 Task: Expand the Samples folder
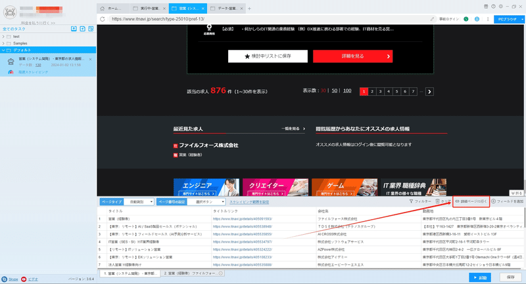[3, 43]
